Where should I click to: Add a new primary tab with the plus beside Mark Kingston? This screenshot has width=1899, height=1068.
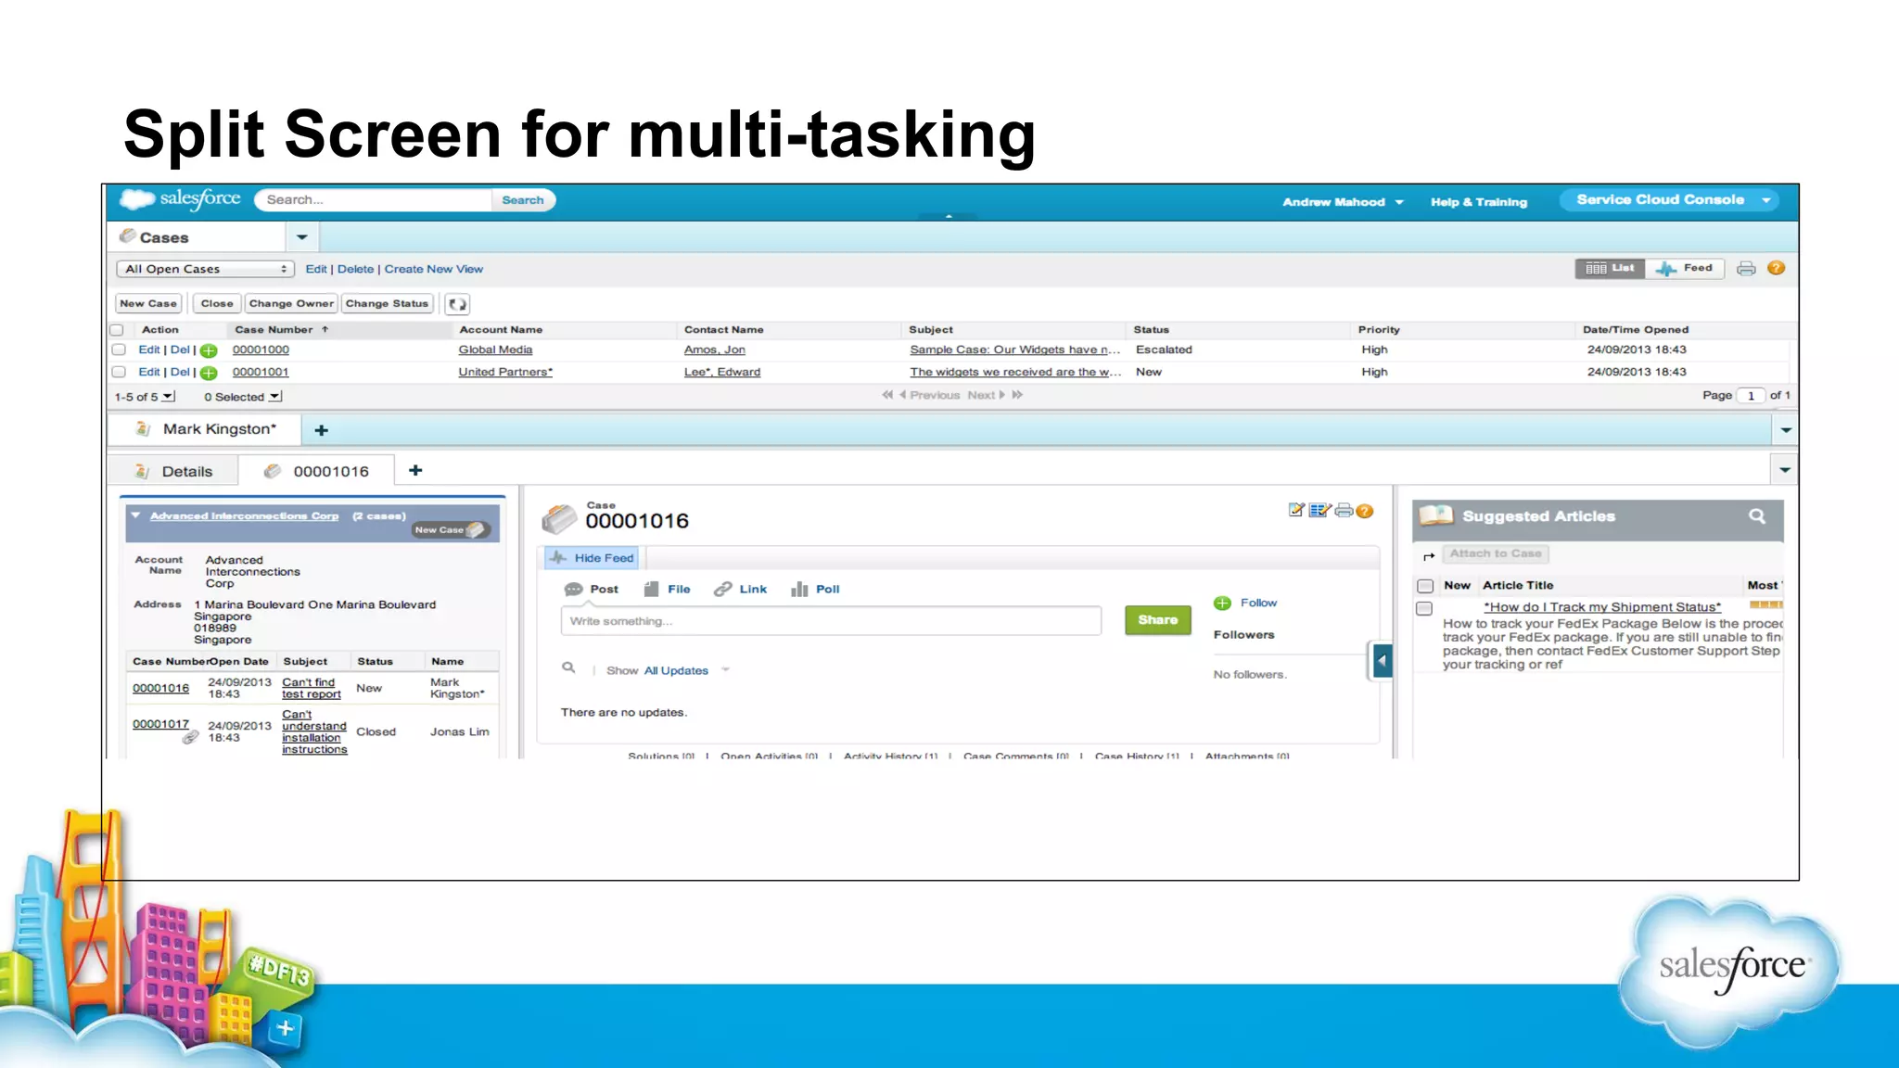coord(321,430)
